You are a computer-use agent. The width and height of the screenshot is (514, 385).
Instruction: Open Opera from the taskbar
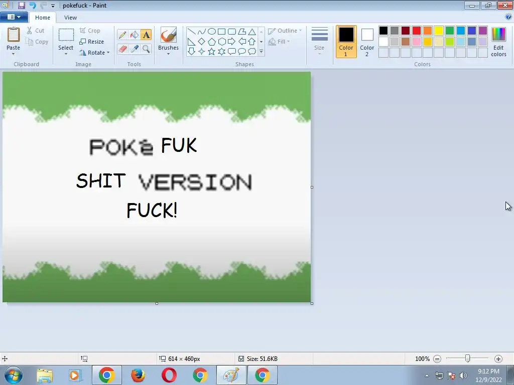[169, 375]
